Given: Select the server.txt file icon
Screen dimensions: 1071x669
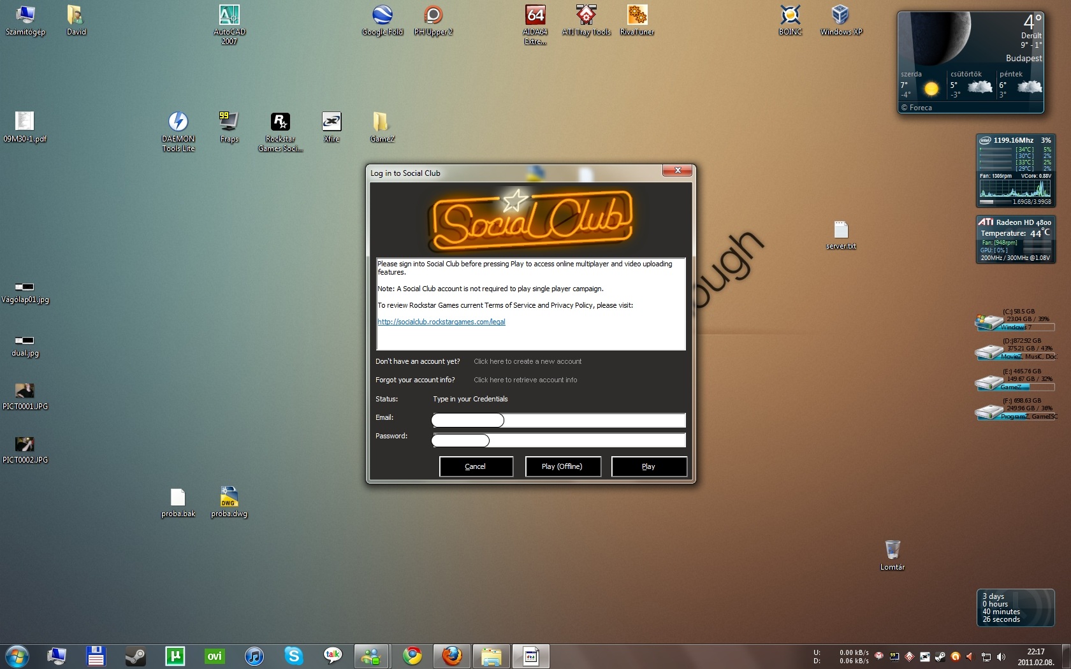Looking at the screenshot, I should pyautogui.click(x=841, y=234).
